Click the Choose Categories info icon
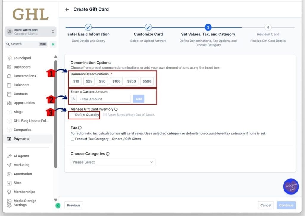 point(108,154)
